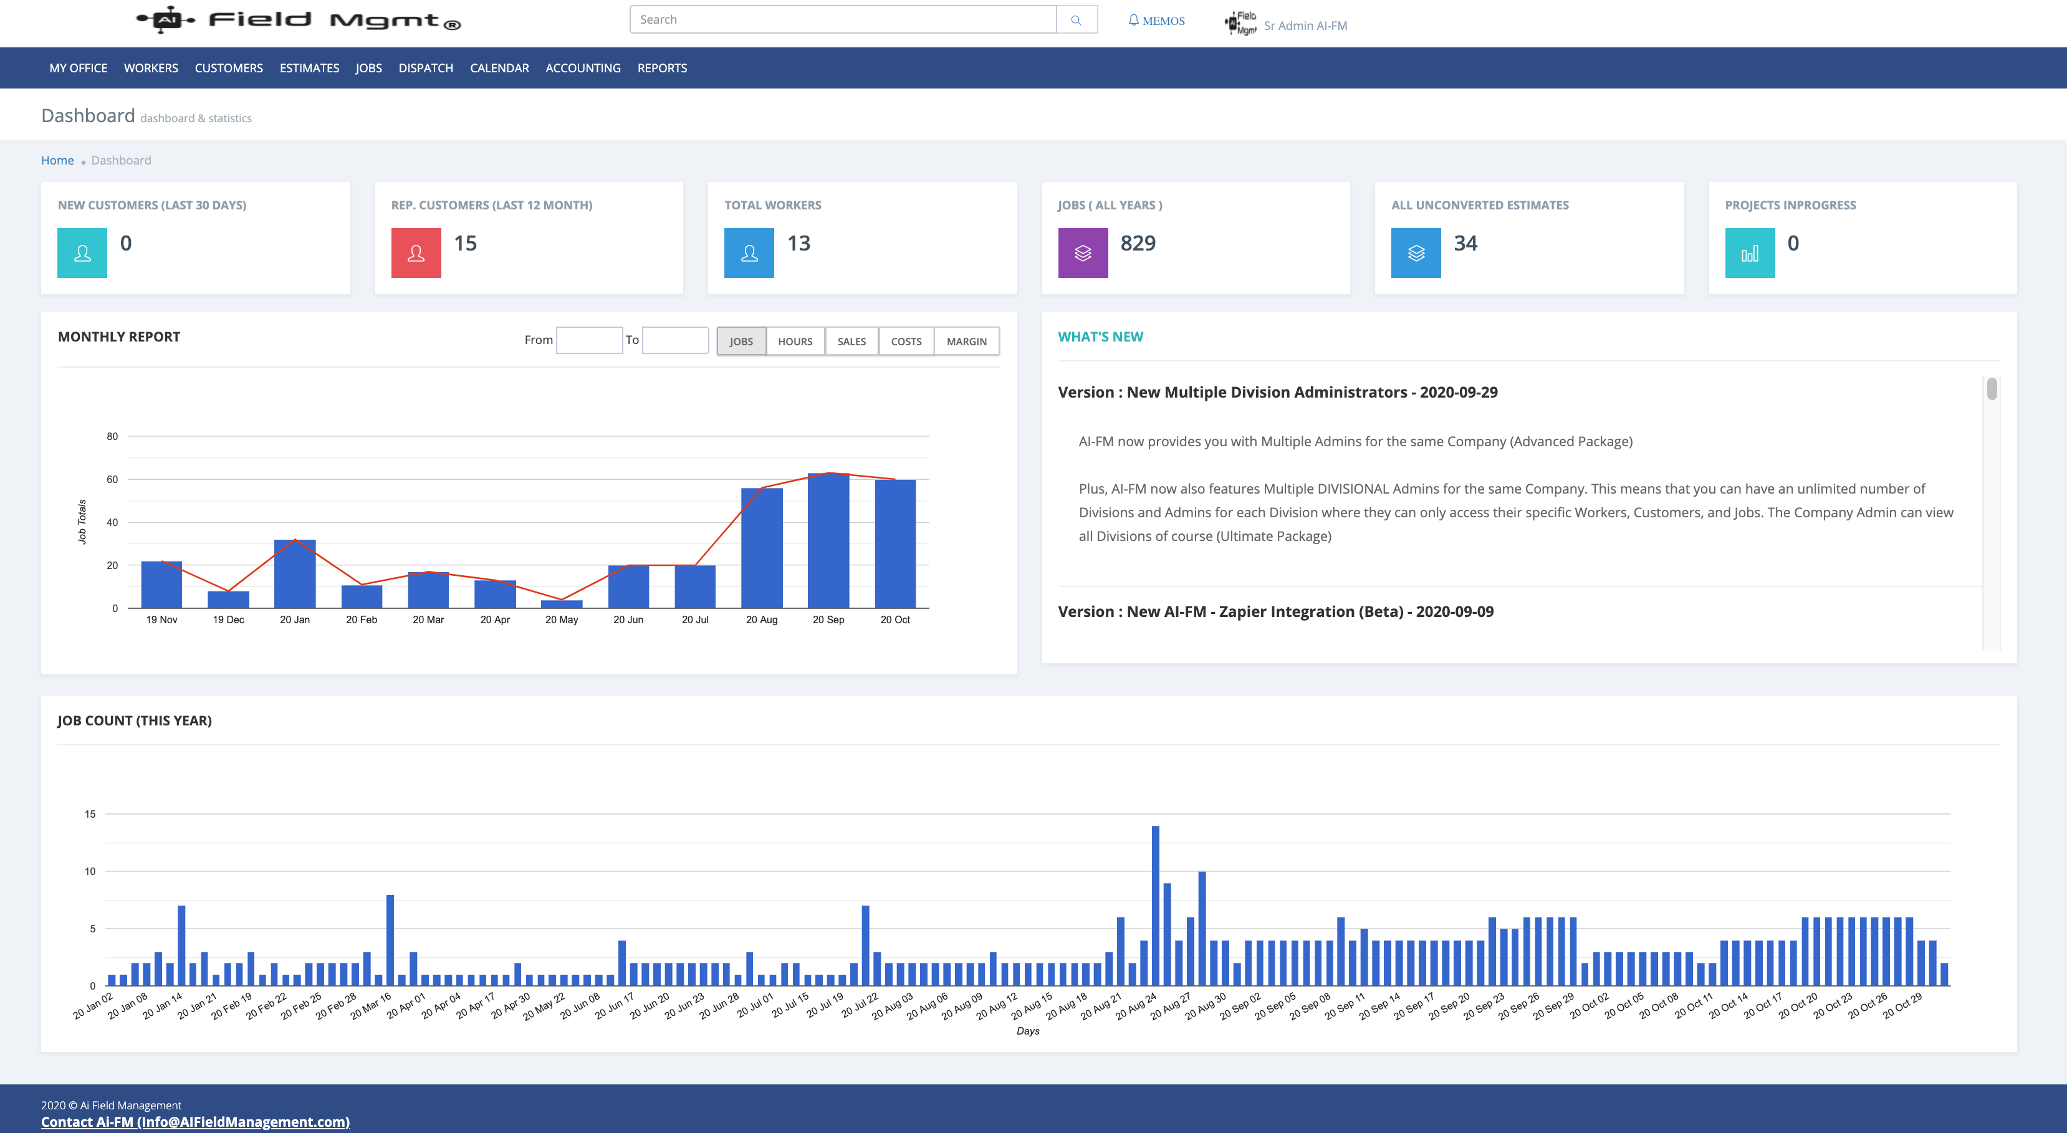Open the Dispatch menu
The height and width of the screenshot is (1133, 2067).
point(425,68)
